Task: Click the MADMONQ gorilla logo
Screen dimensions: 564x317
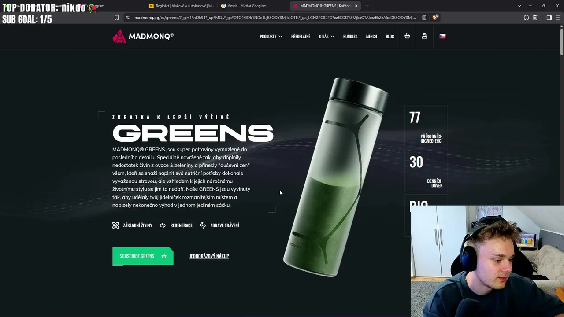Action: coord(119,37)
